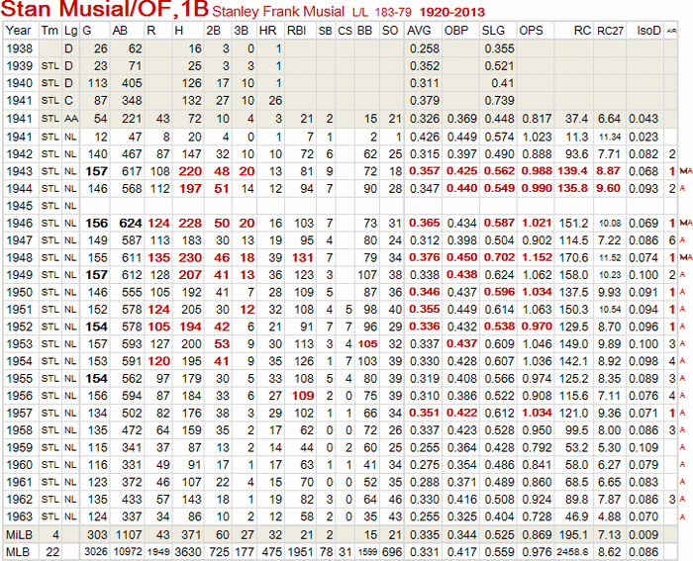
Task: Click the 'RBI' column header
Action: (297, 31)
